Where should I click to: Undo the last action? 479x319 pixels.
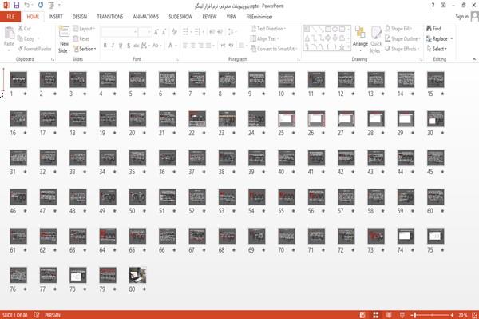click(26, 6)
